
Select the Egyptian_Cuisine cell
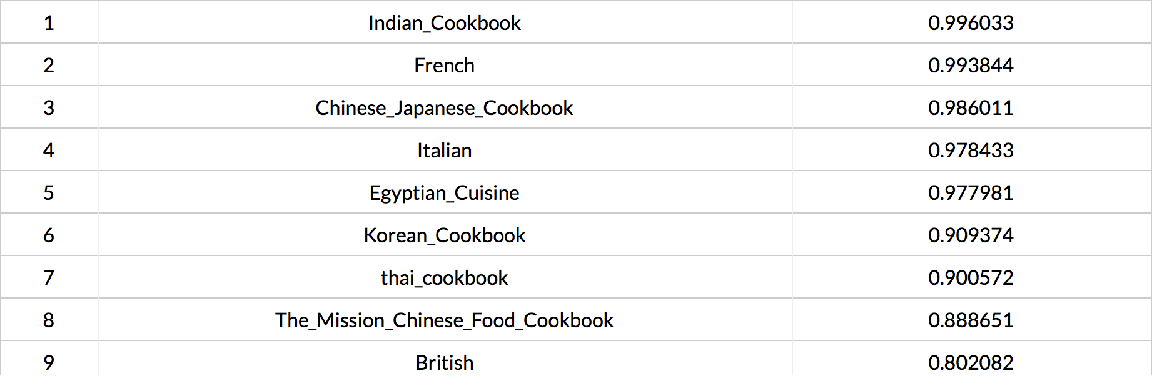pos(445,193)
